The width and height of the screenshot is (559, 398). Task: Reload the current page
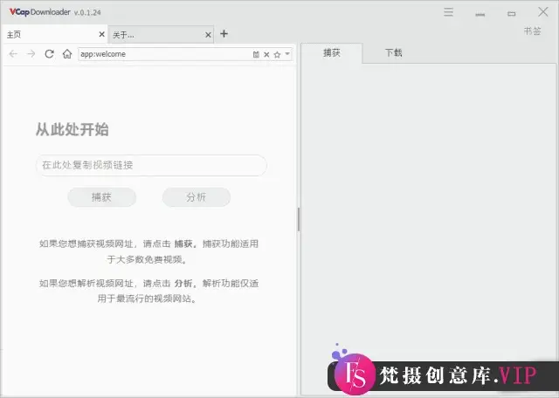(x=49, y=54)
